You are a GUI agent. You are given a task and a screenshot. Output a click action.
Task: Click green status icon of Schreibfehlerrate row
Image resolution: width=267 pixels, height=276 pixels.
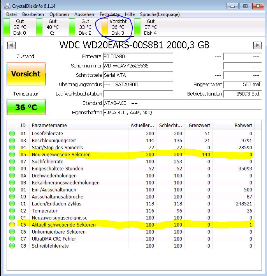(12, 246)
